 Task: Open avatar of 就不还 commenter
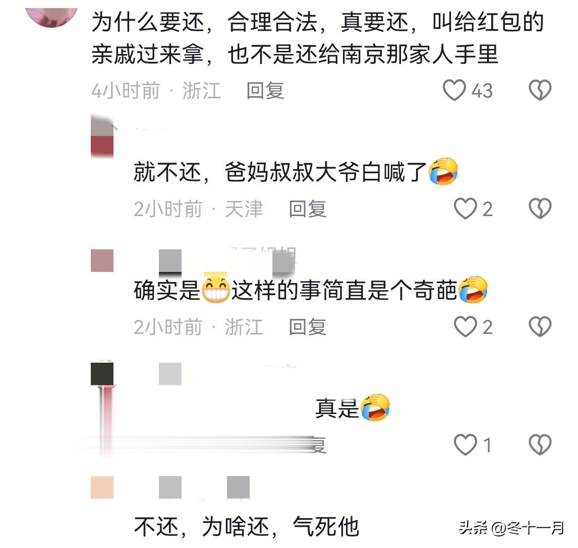coord(102,136)
